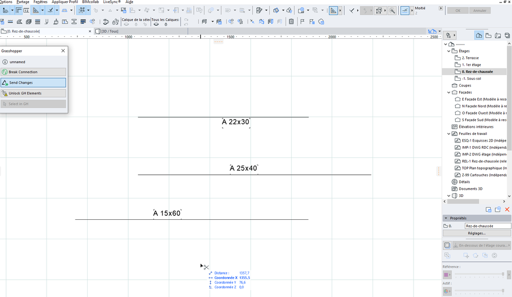Click the BIMcloud icon in second toolbar row
This screenshot has height=297, width=512.
pyautogui.click(x=321, y=22)
